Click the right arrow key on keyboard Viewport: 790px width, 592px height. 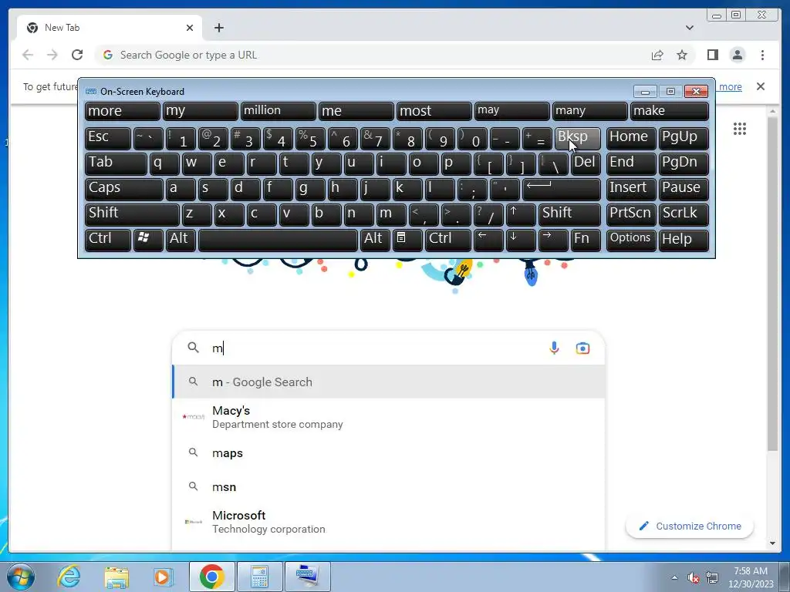click(552, 240)
